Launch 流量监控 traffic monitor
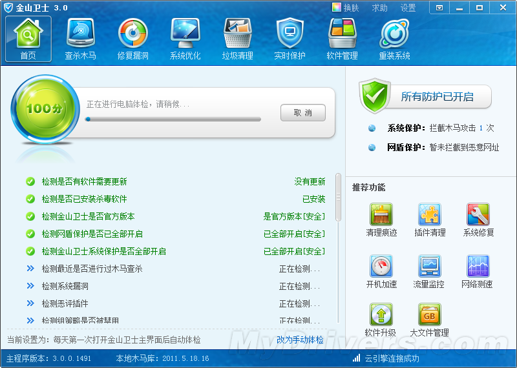 [429, 272]
